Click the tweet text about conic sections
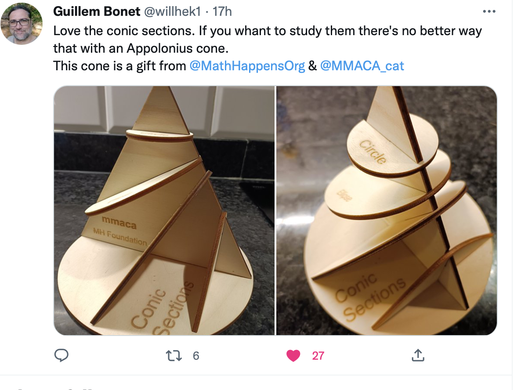 tap(268, 48)
